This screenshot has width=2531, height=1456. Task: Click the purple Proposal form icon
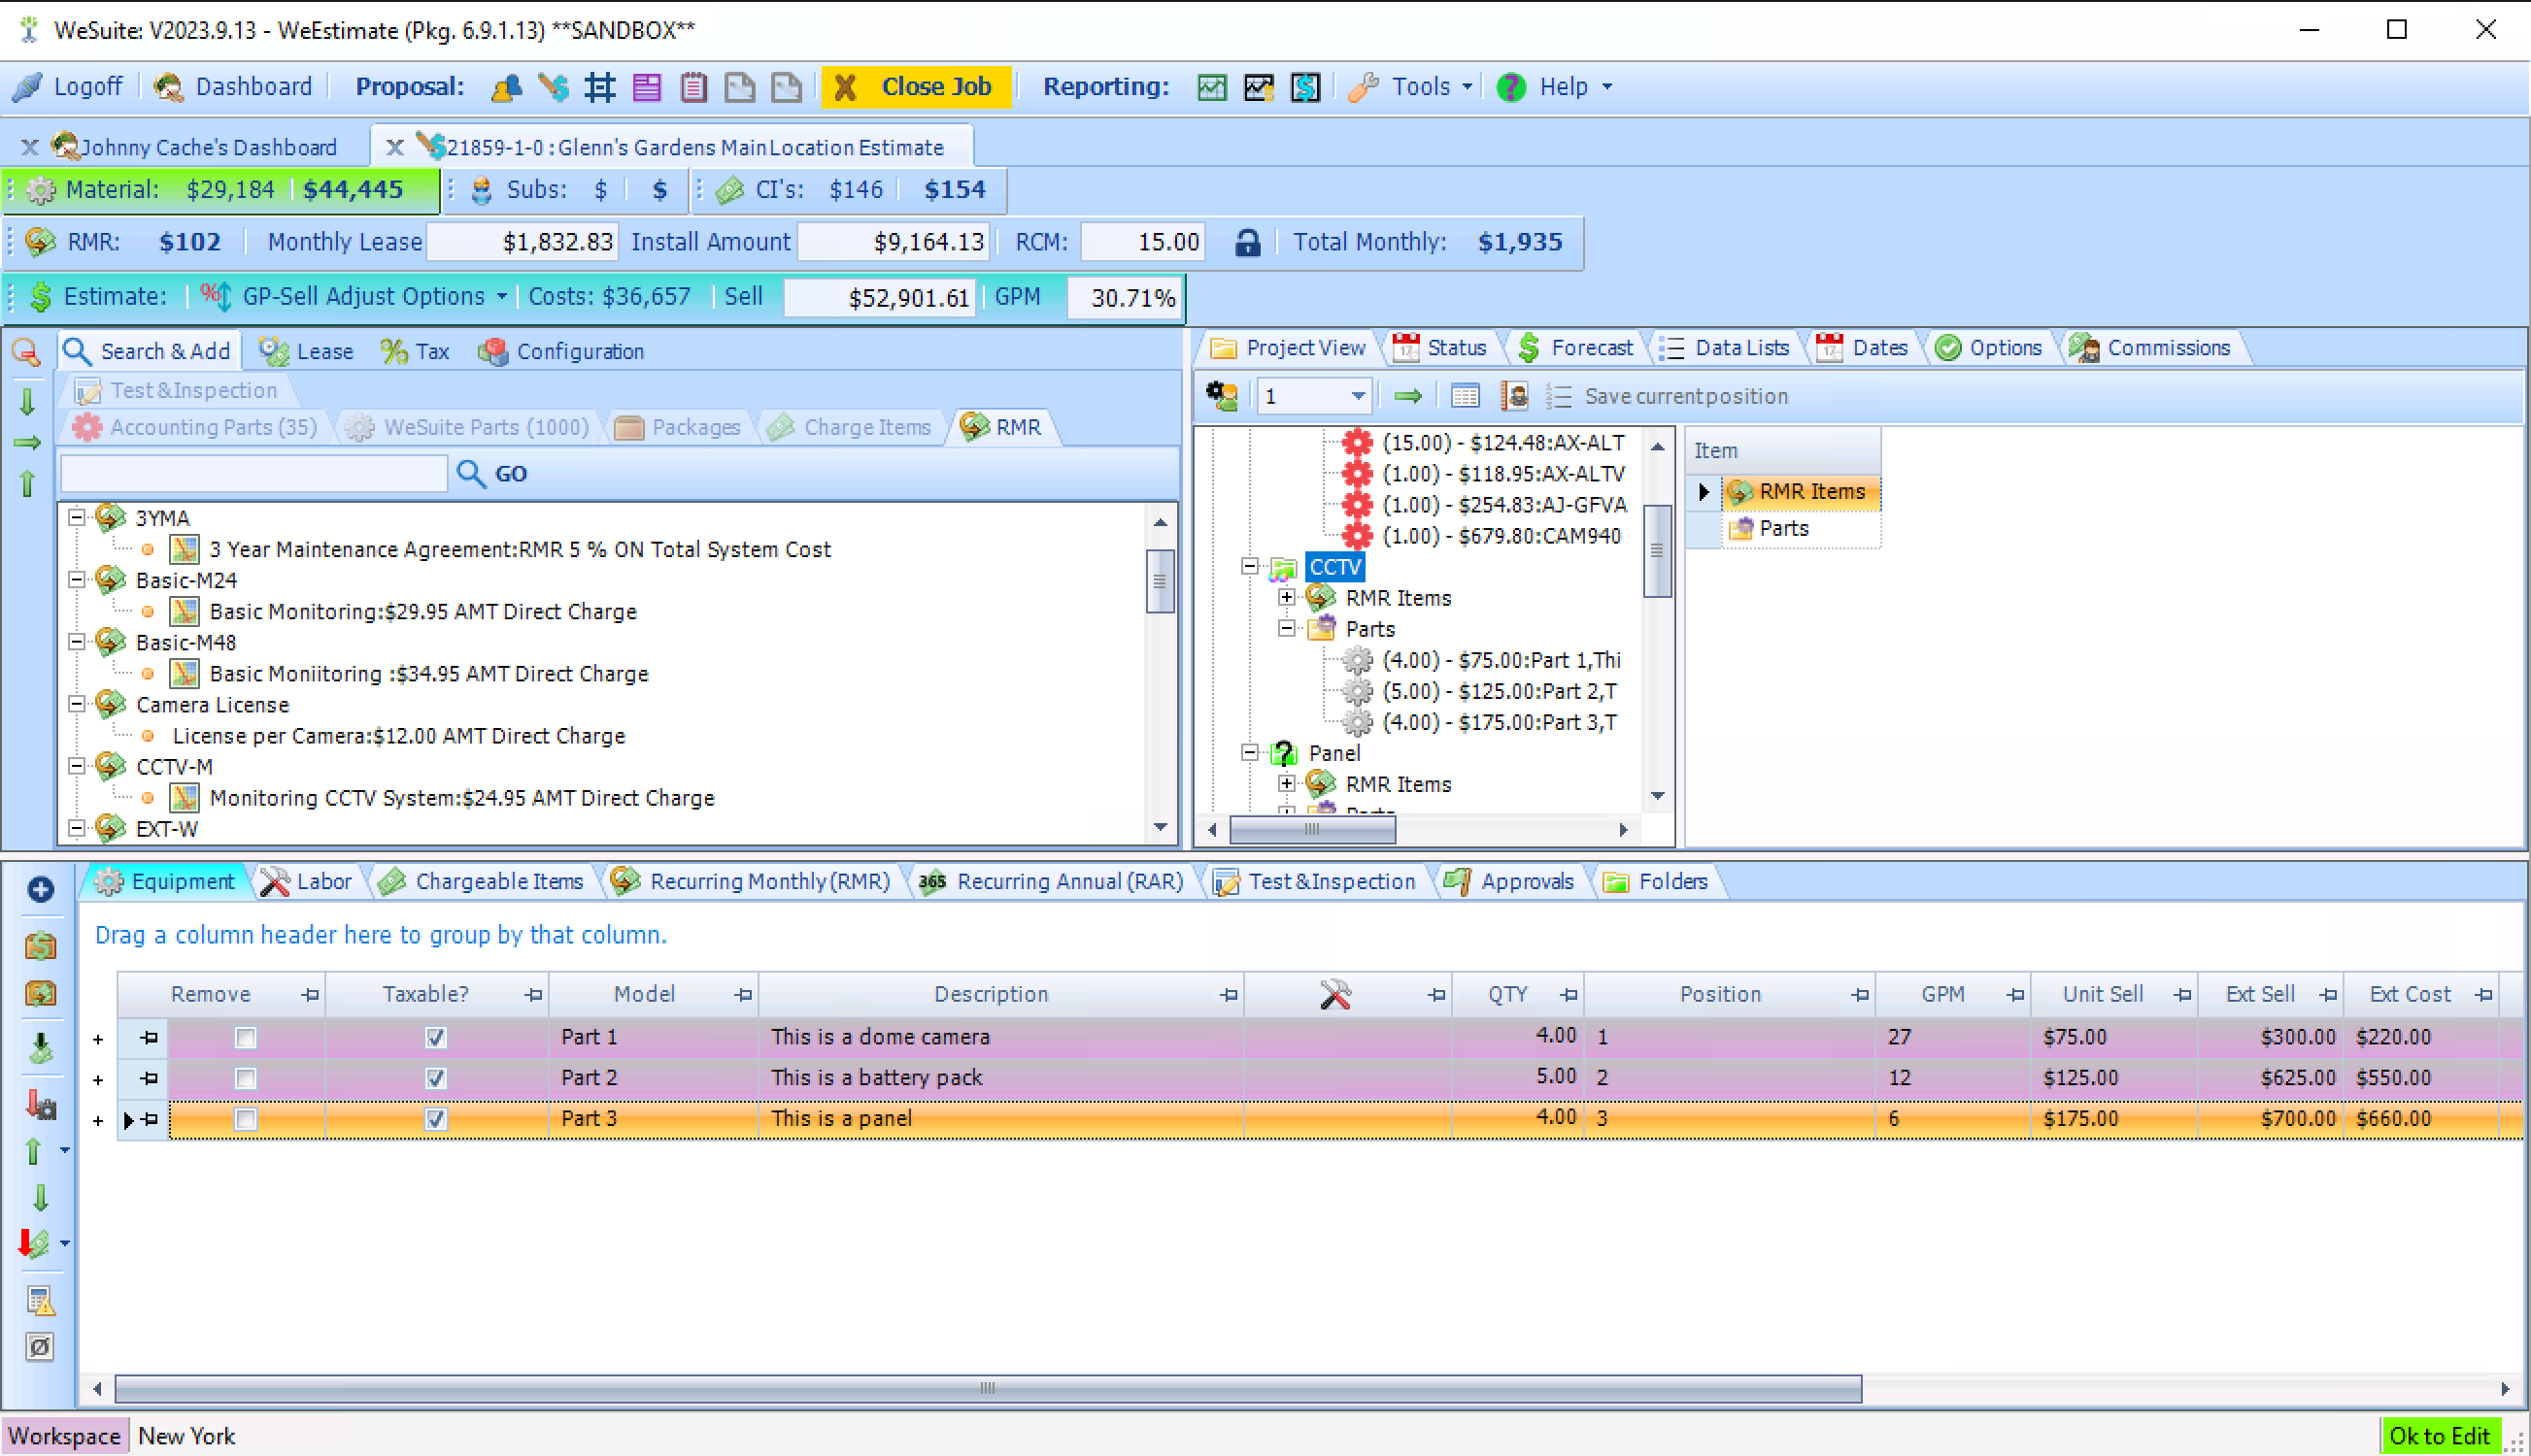tap(646, 88)
